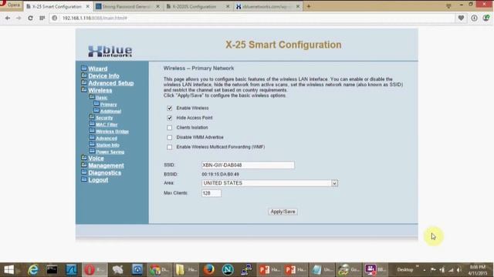
Task: Bookmark the page with the heart icon
Action: click(461, 18)
